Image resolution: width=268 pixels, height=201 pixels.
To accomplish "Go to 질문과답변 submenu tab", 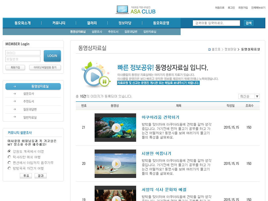I will pos(131,32).
